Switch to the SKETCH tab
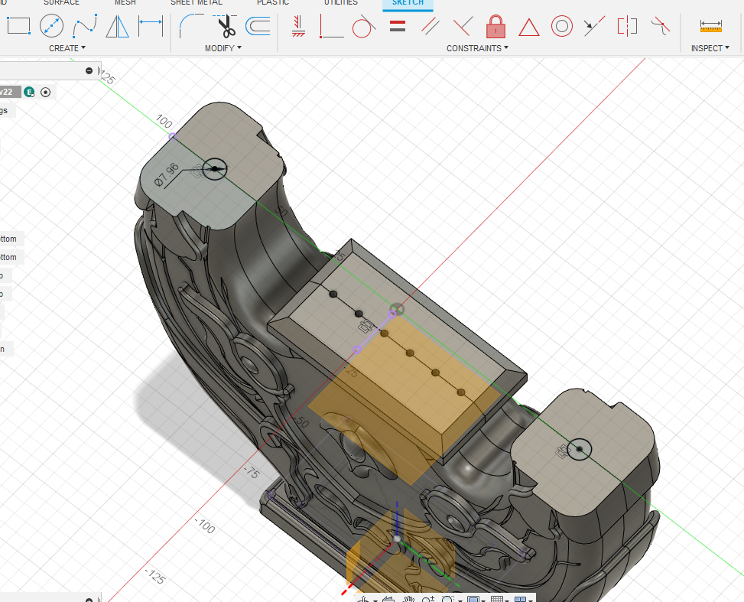Screen dimensions: 744x602 [x=408, y=3]
